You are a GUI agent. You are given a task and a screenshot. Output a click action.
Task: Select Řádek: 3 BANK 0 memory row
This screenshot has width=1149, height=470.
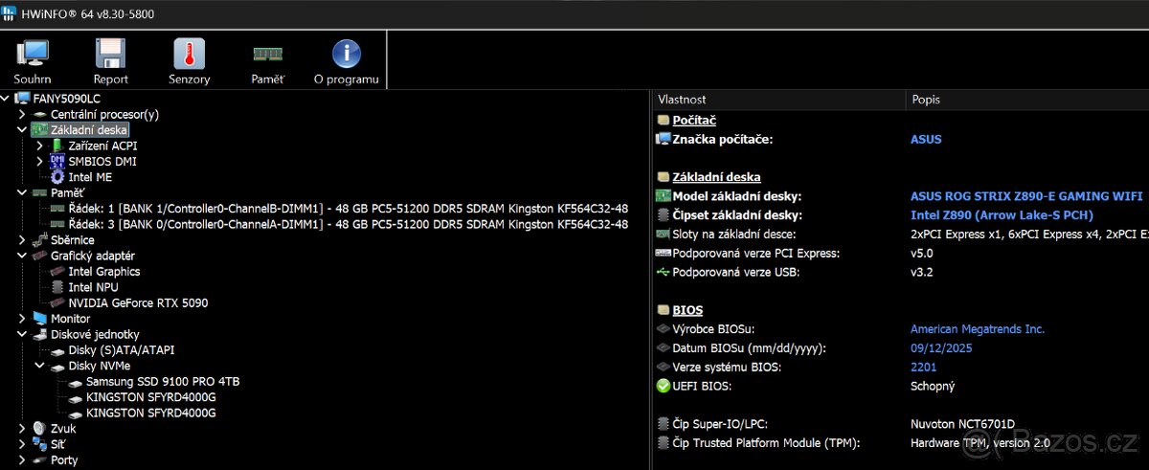[x=349, y=224]
